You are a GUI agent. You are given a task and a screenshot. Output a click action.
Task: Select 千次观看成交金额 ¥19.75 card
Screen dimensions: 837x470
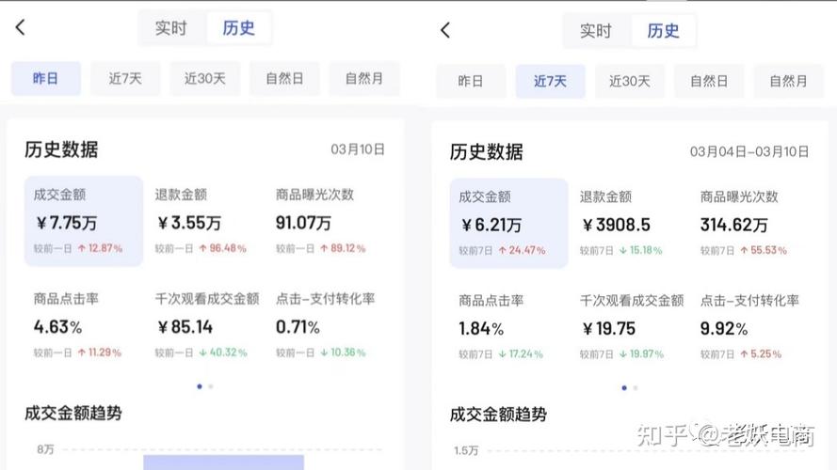pyautogui.click(x=632, y=327)
